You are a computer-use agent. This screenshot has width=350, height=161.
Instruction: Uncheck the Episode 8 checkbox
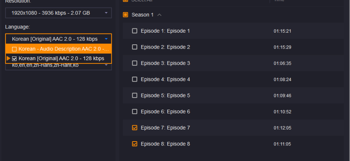[135, 144]
